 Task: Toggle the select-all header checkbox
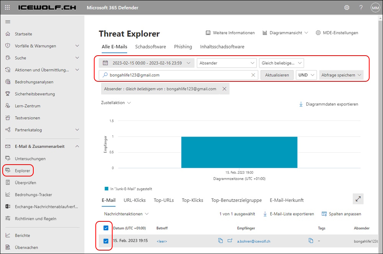pos(106,228)
